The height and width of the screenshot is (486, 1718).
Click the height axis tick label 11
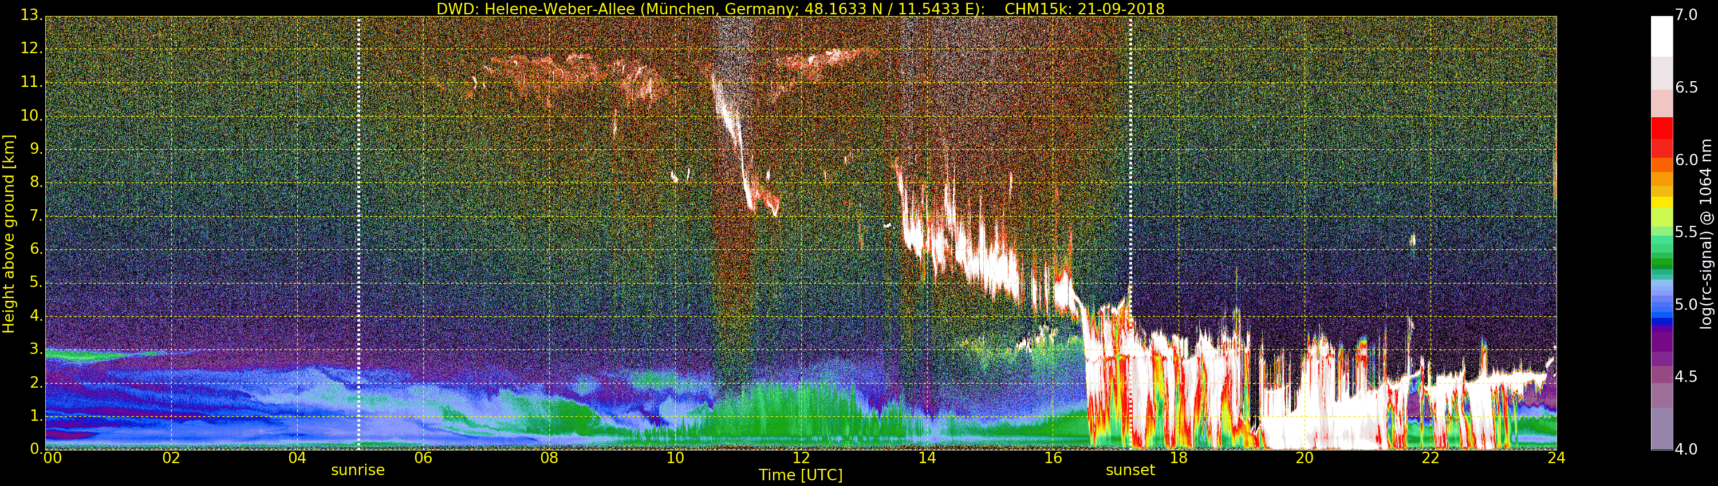(31, 82)
